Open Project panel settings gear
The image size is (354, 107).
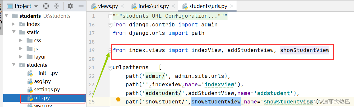pyautogui.click(x=70, y=6)
